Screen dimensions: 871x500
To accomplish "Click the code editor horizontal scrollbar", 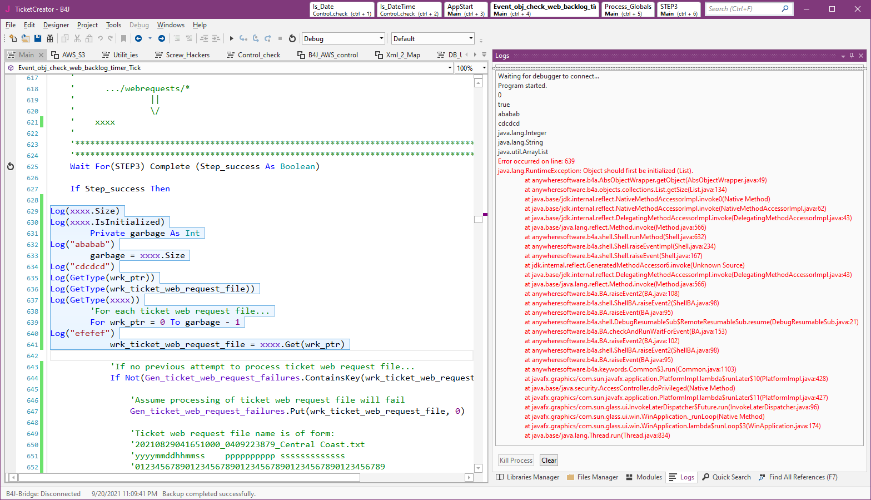I will click(x=189, y=477).
